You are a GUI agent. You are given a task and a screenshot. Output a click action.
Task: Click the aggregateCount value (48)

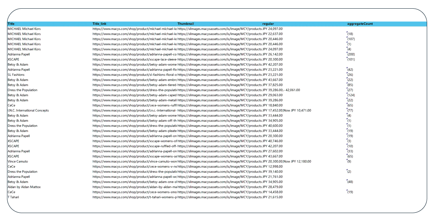[x=350, y=182]
